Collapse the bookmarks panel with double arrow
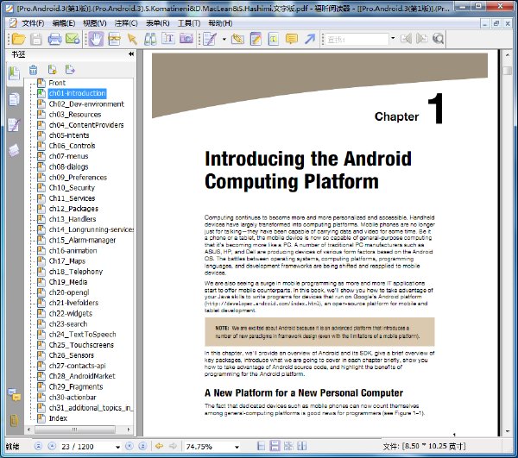The image size is (518, 458). 131,53
